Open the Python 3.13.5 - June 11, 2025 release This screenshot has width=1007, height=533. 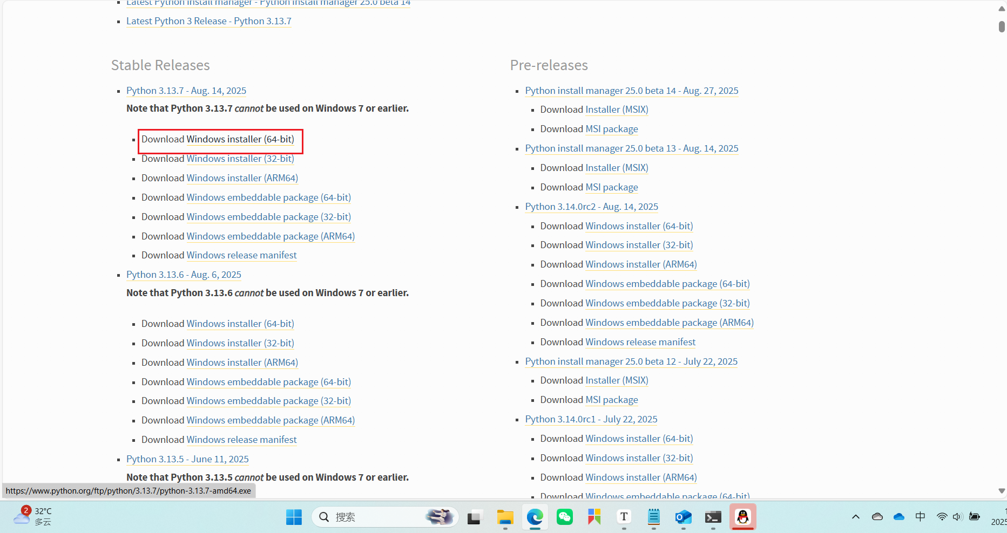[187, 459]
